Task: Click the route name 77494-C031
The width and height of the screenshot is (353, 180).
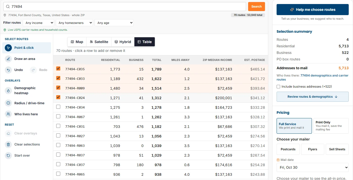Action: click(75, 127)
